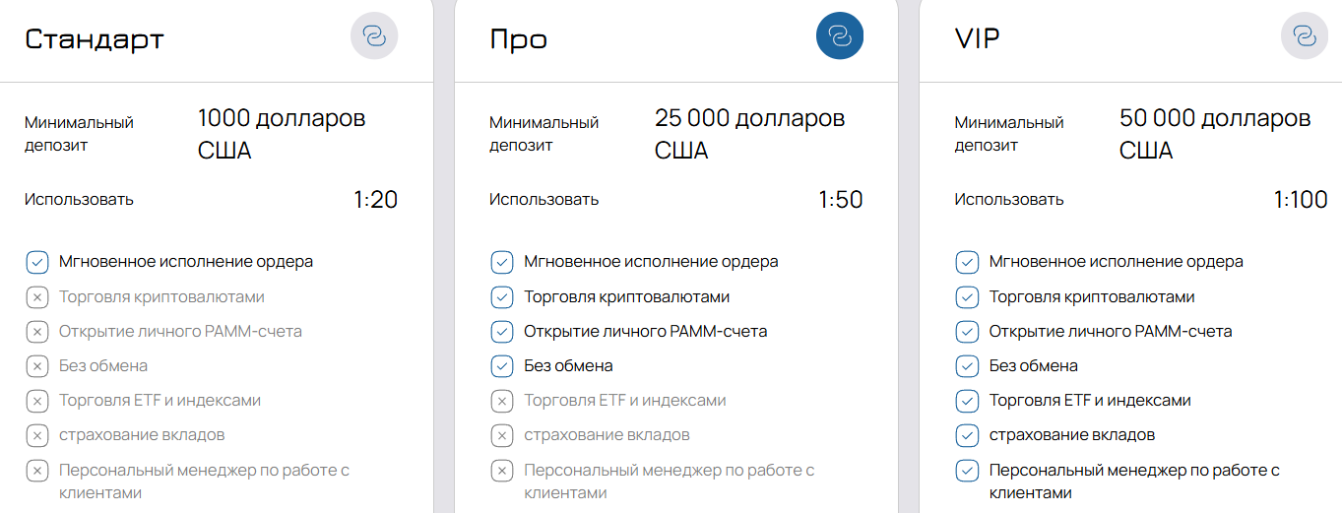This screenshot has height=513, width=1342.
Task: Click Стандарт cross icon beside Открытие личного PAMM-счета
Action: point(36,332)
